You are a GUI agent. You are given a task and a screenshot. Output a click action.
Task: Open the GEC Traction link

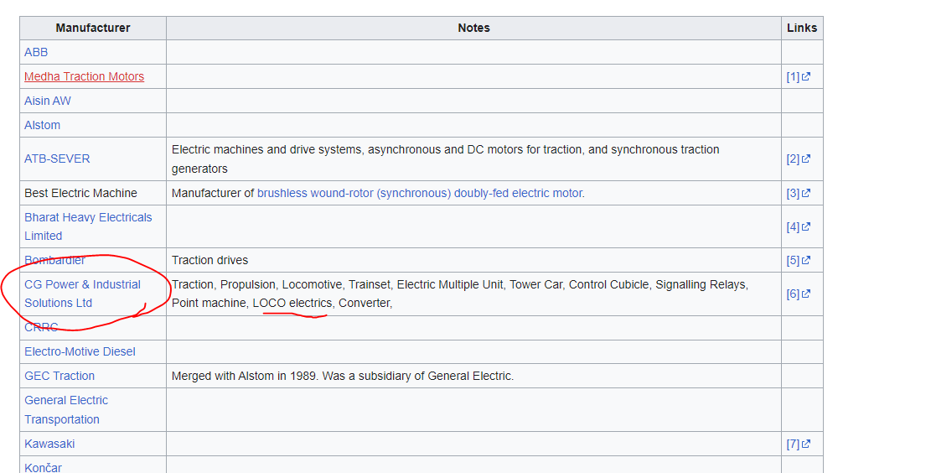(x=59, y=377)
